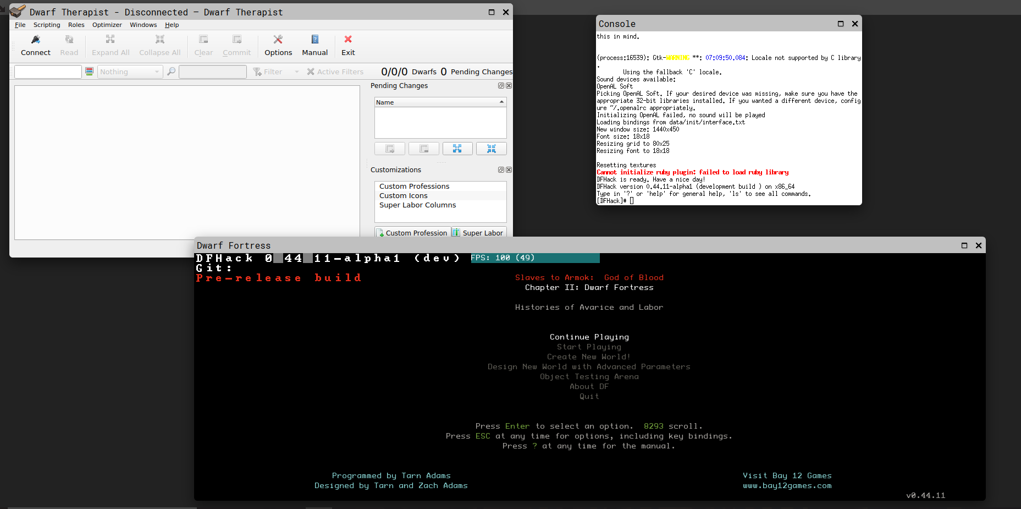Click the Commit toolbar icon
1021x509 pixels.
tap(237, 40)
